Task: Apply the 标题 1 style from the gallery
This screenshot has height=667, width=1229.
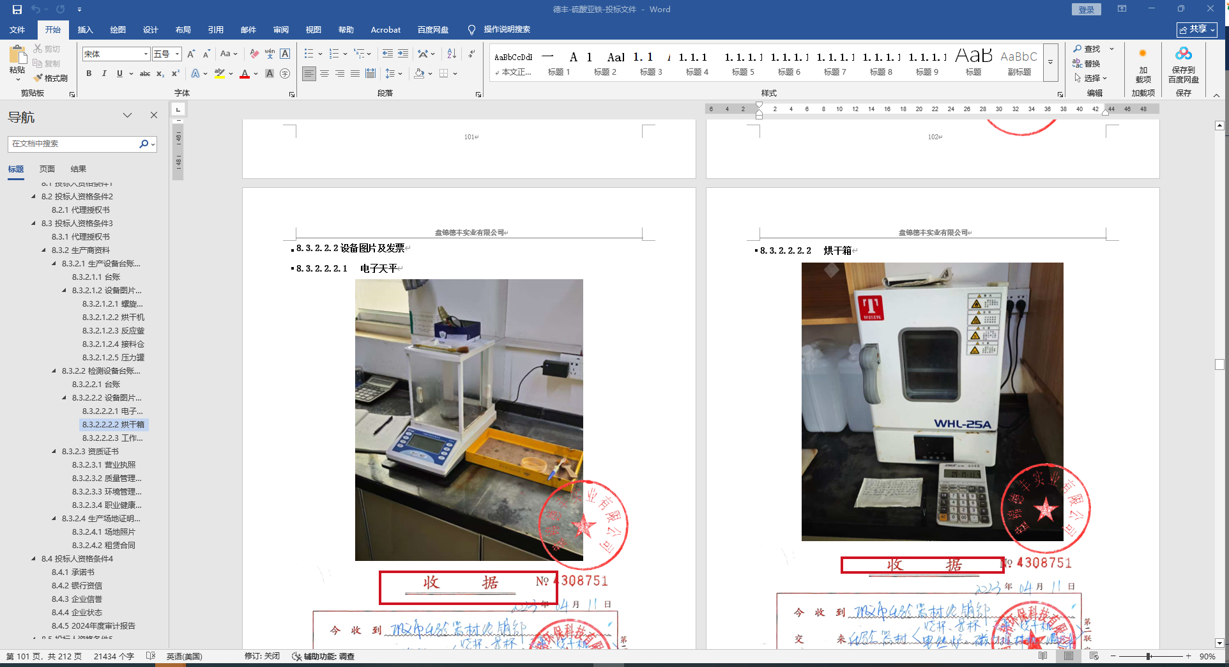Action: 559,63
